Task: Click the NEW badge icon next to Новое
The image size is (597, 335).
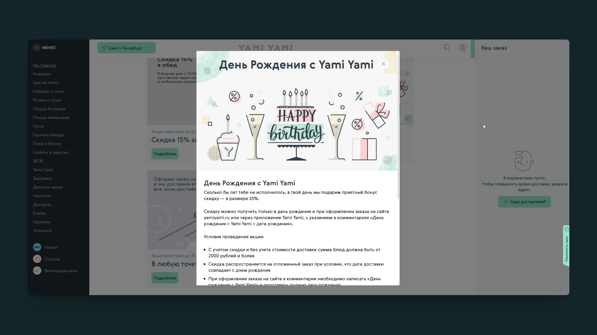Action: [x=37, y=247]
